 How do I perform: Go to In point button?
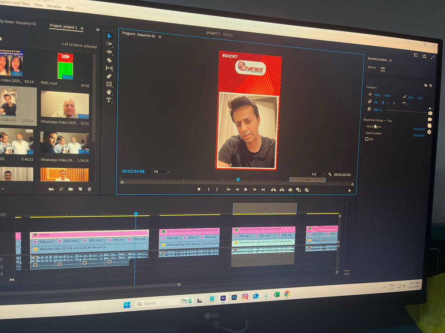228,190
